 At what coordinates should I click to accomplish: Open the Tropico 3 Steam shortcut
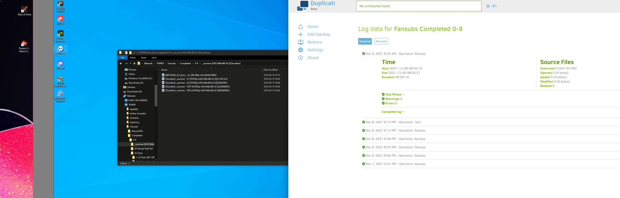click(24, 46)
